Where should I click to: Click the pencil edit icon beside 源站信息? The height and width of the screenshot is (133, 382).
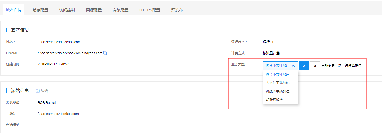pyautogui.click(x=38, y=91)
